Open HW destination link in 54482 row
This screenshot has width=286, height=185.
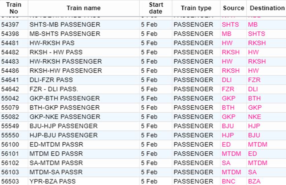pyautogui.click(x=253, y=52)
